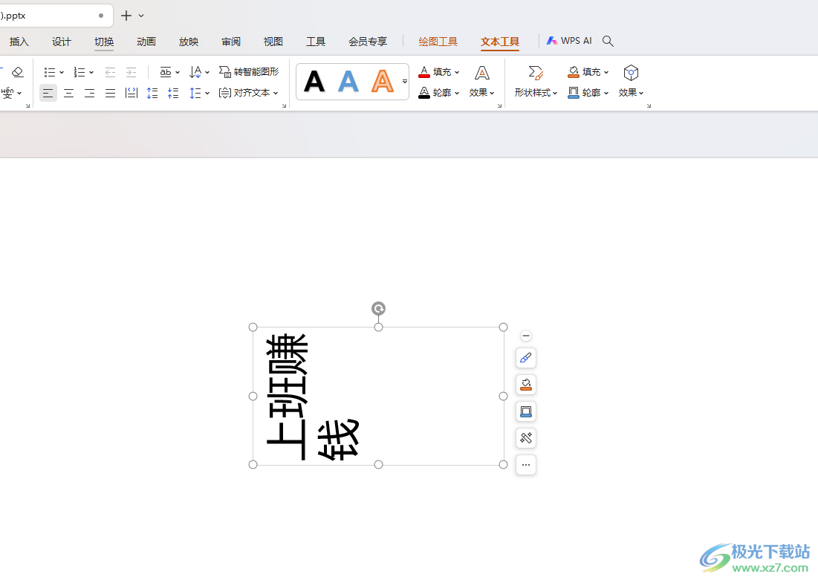Click the rotation handle above text box
This screenshot has width=818, height=580.
tap(379, 308)
